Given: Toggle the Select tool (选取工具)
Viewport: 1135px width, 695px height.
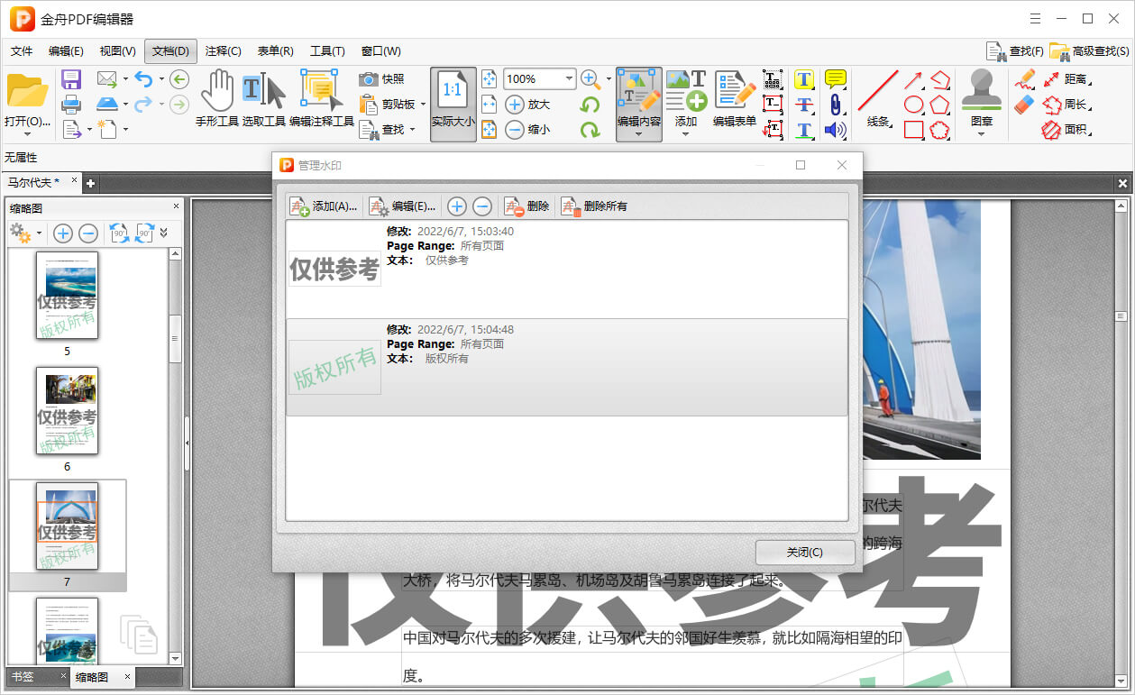Looking at the screenshot, I should coord(263,99).
